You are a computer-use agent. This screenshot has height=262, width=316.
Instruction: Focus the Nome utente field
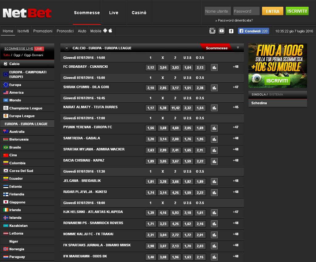click(x=218, y=11)
